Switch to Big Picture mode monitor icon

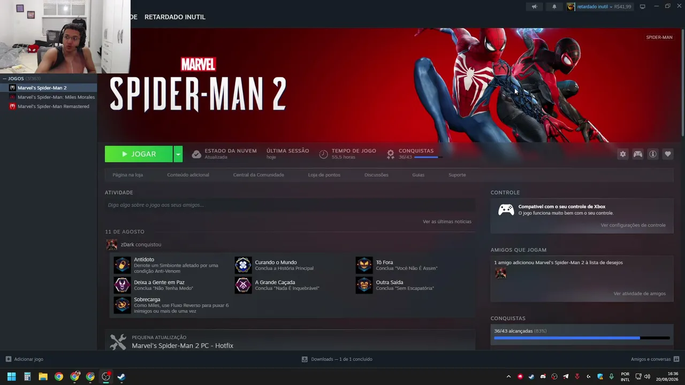(x=642, y=6)
